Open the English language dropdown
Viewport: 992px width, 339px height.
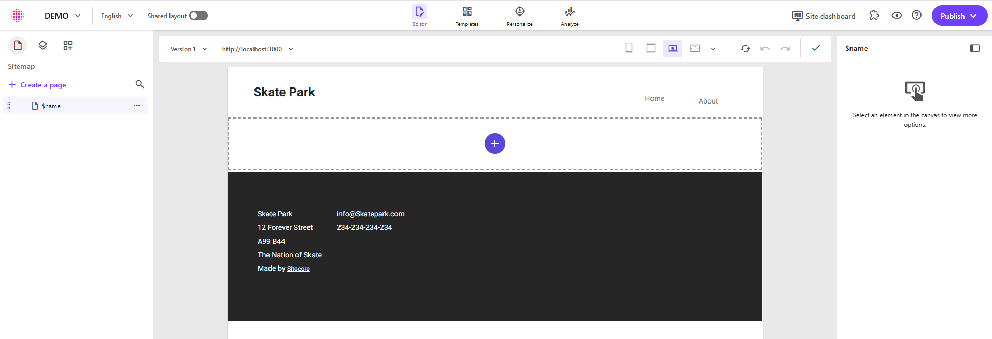pyautogui.click(x=117, y=16)
